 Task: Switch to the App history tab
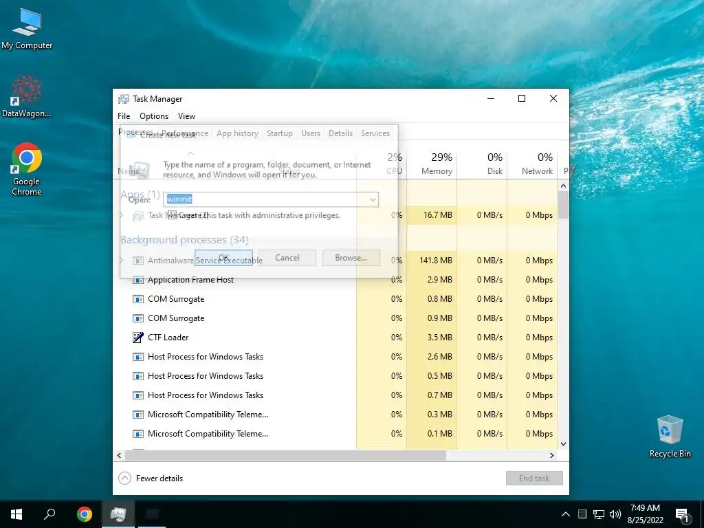tap(237, 133)
